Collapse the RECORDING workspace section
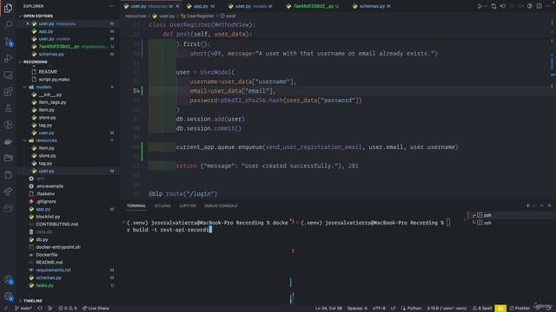 click(x=35, y=62)
